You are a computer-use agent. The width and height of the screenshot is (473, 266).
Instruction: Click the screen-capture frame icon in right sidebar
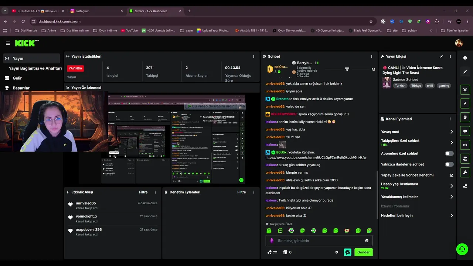click(465, 90)
